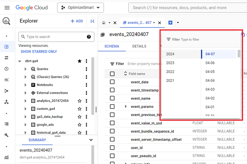The width and height of the screenshot is (247, 164).
Task: Star the google_ads dataset
Action: 80,125
